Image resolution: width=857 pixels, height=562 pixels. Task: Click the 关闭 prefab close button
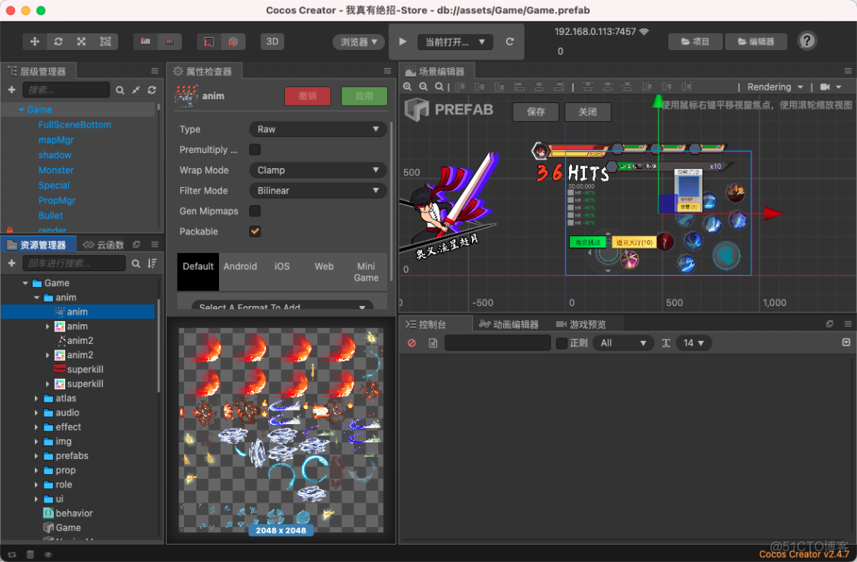pyautogui.click(x=587, y=112)
